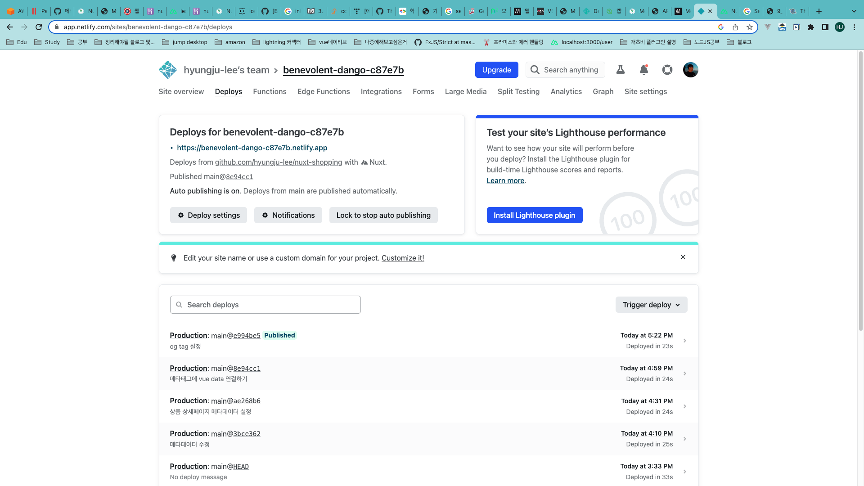The image size is (864, 486).
Task: Open the Site settings tab
Action: pos(646,91)
